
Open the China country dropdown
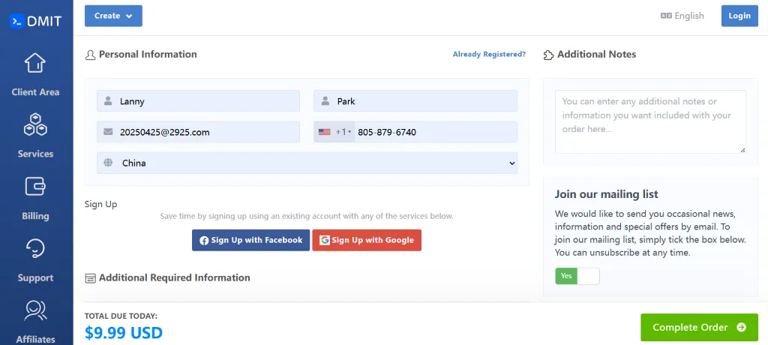coord(307,163)
